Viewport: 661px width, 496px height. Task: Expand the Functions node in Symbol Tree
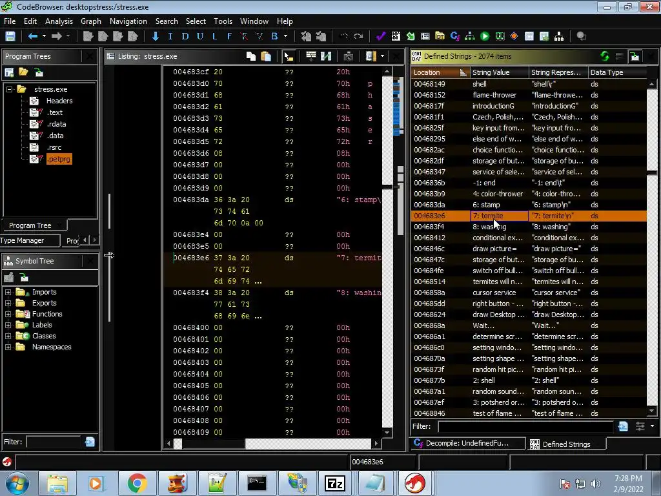pyautogui.click(x=8, y=315)
